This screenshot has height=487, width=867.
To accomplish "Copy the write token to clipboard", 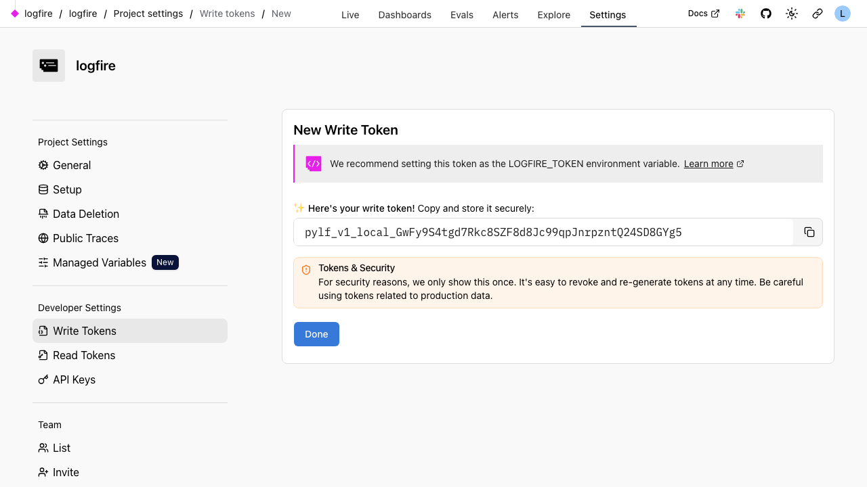I will [x=809, y=232].
